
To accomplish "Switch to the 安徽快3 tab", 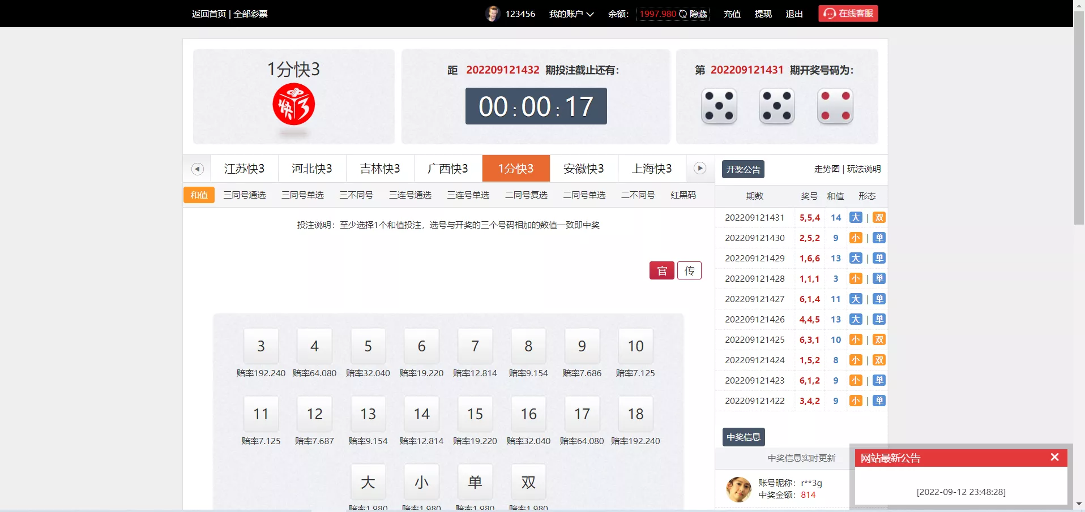I will (x=584, y=168).
